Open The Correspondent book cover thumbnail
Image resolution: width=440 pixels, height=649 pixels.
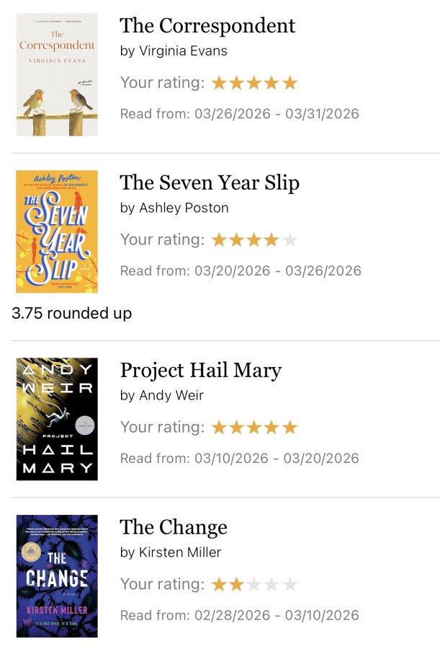click(57, 74)
